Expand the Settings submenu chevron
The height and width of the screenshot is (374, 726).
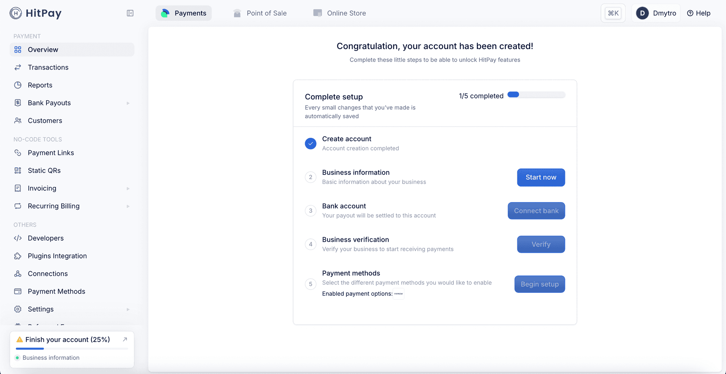click(128, 309)
